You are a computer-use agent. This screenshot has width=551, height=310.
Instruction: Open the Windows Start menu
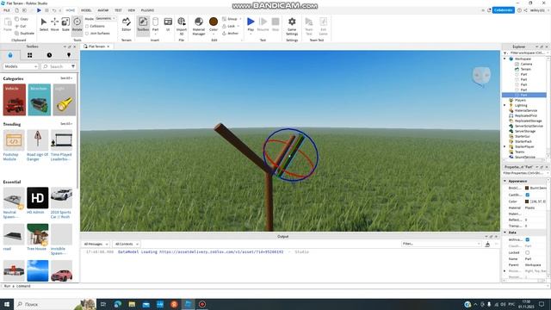[x=7, y=304]
